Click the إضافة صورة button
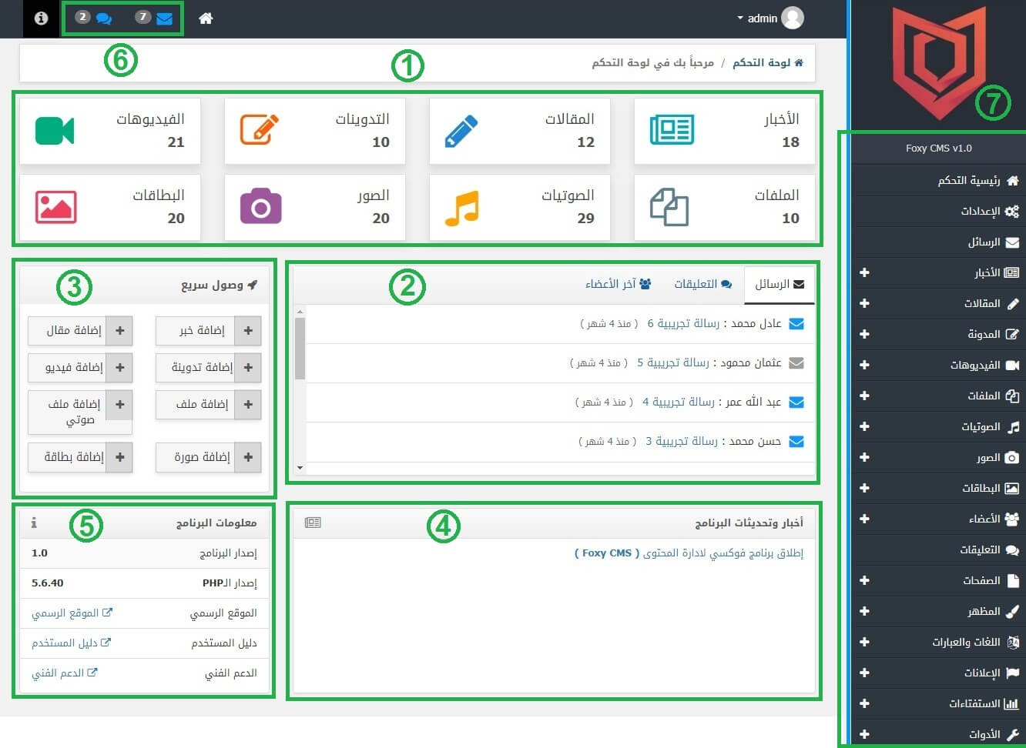 208,457
